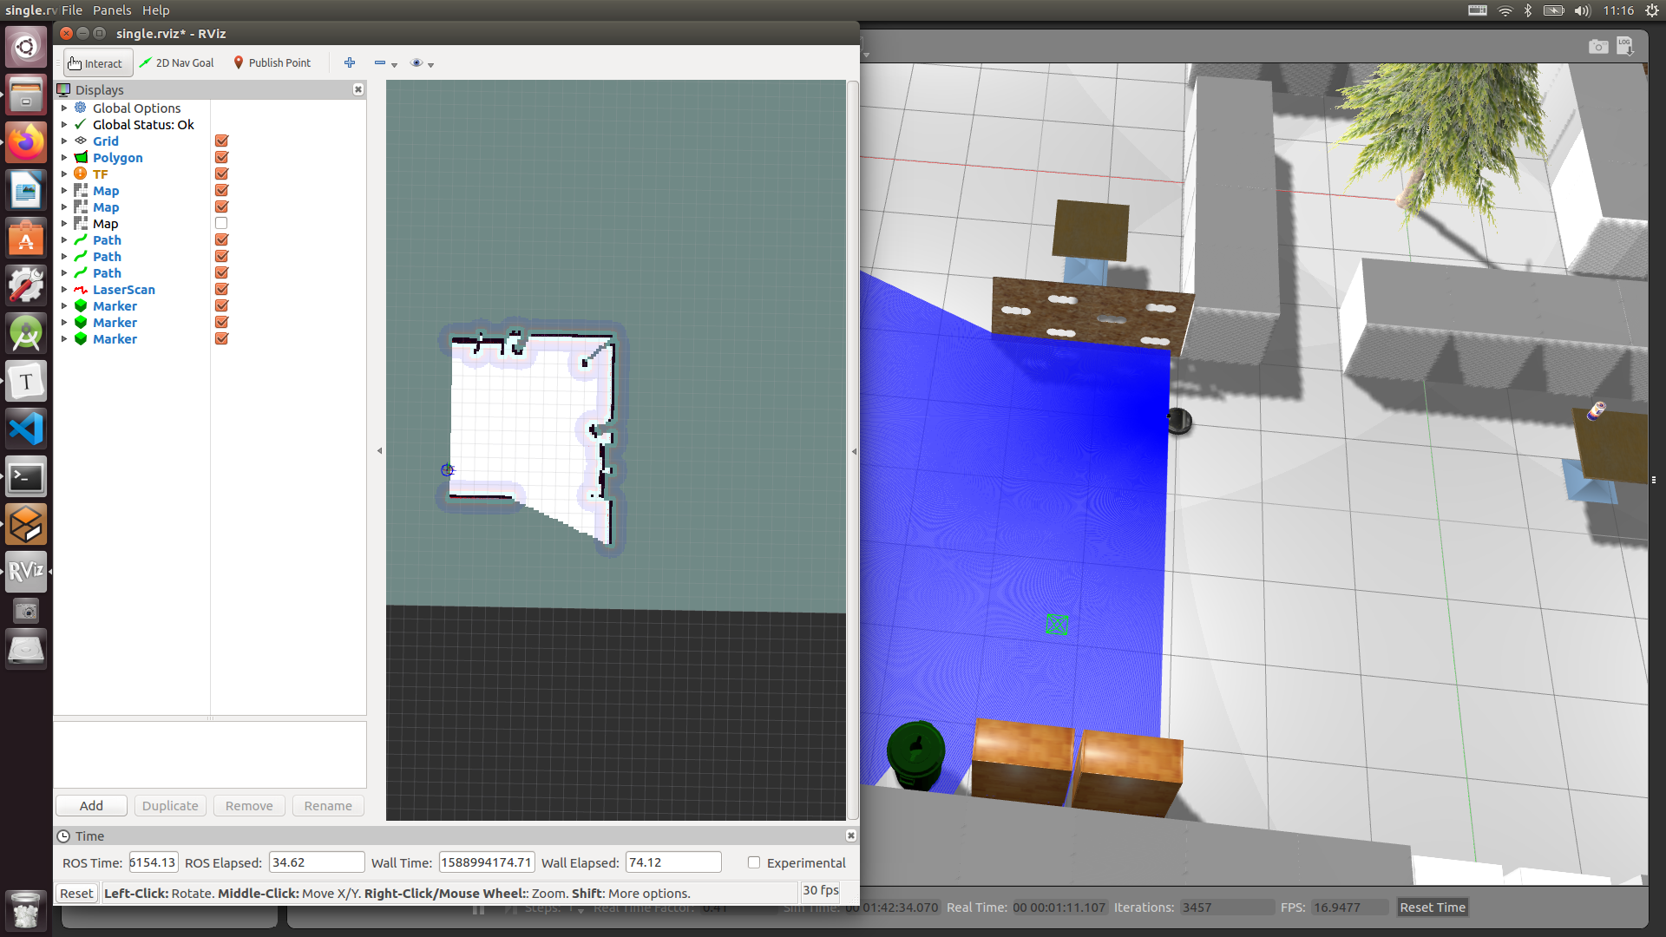Click the Add display button
Image resolution: width=1666 pixels, height=937 pixels.
(x=91, y=806)
